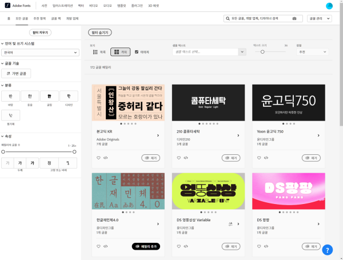The height and width of the screenshot is (260, 343).
Task: Open the 글꼴 팩 tab
Action: [x=56, y=18]
